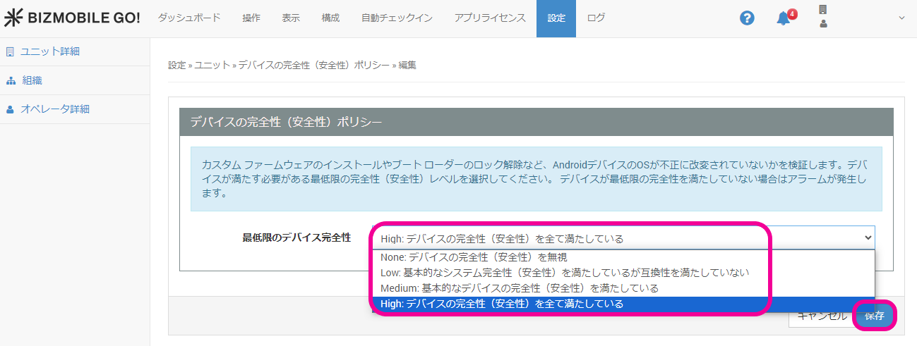Image resolution: width=917 pixels, height=346 pixels.
Task: Click the ユニット breadcrumb link
Action: click(x=212, y=65)
